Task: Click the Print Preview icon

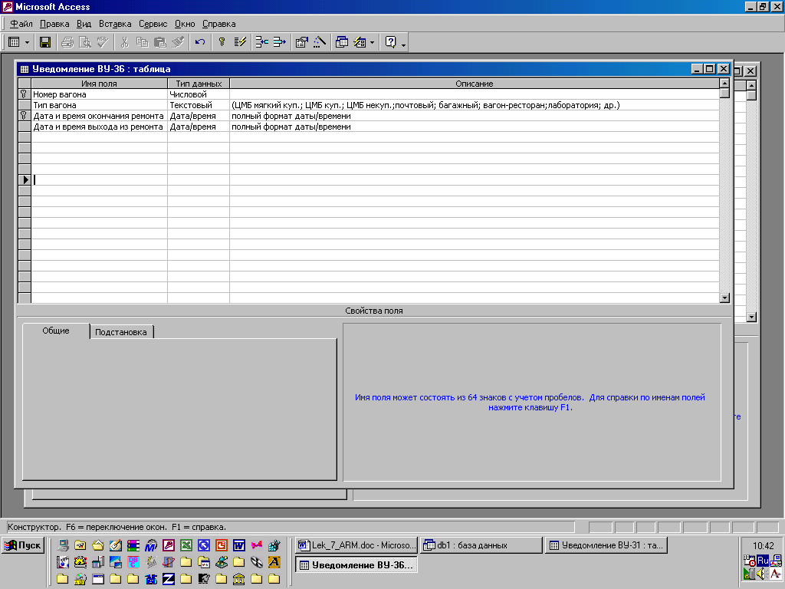Action: click(x=85, y=43)
